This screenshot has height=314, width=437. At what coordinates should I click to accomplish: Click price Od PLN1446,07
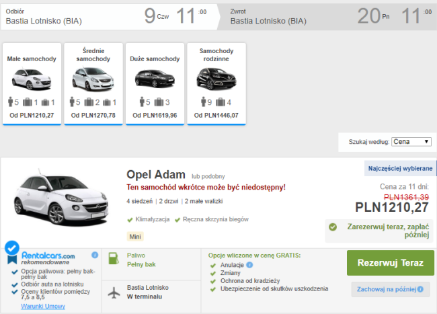click(216, 116)
